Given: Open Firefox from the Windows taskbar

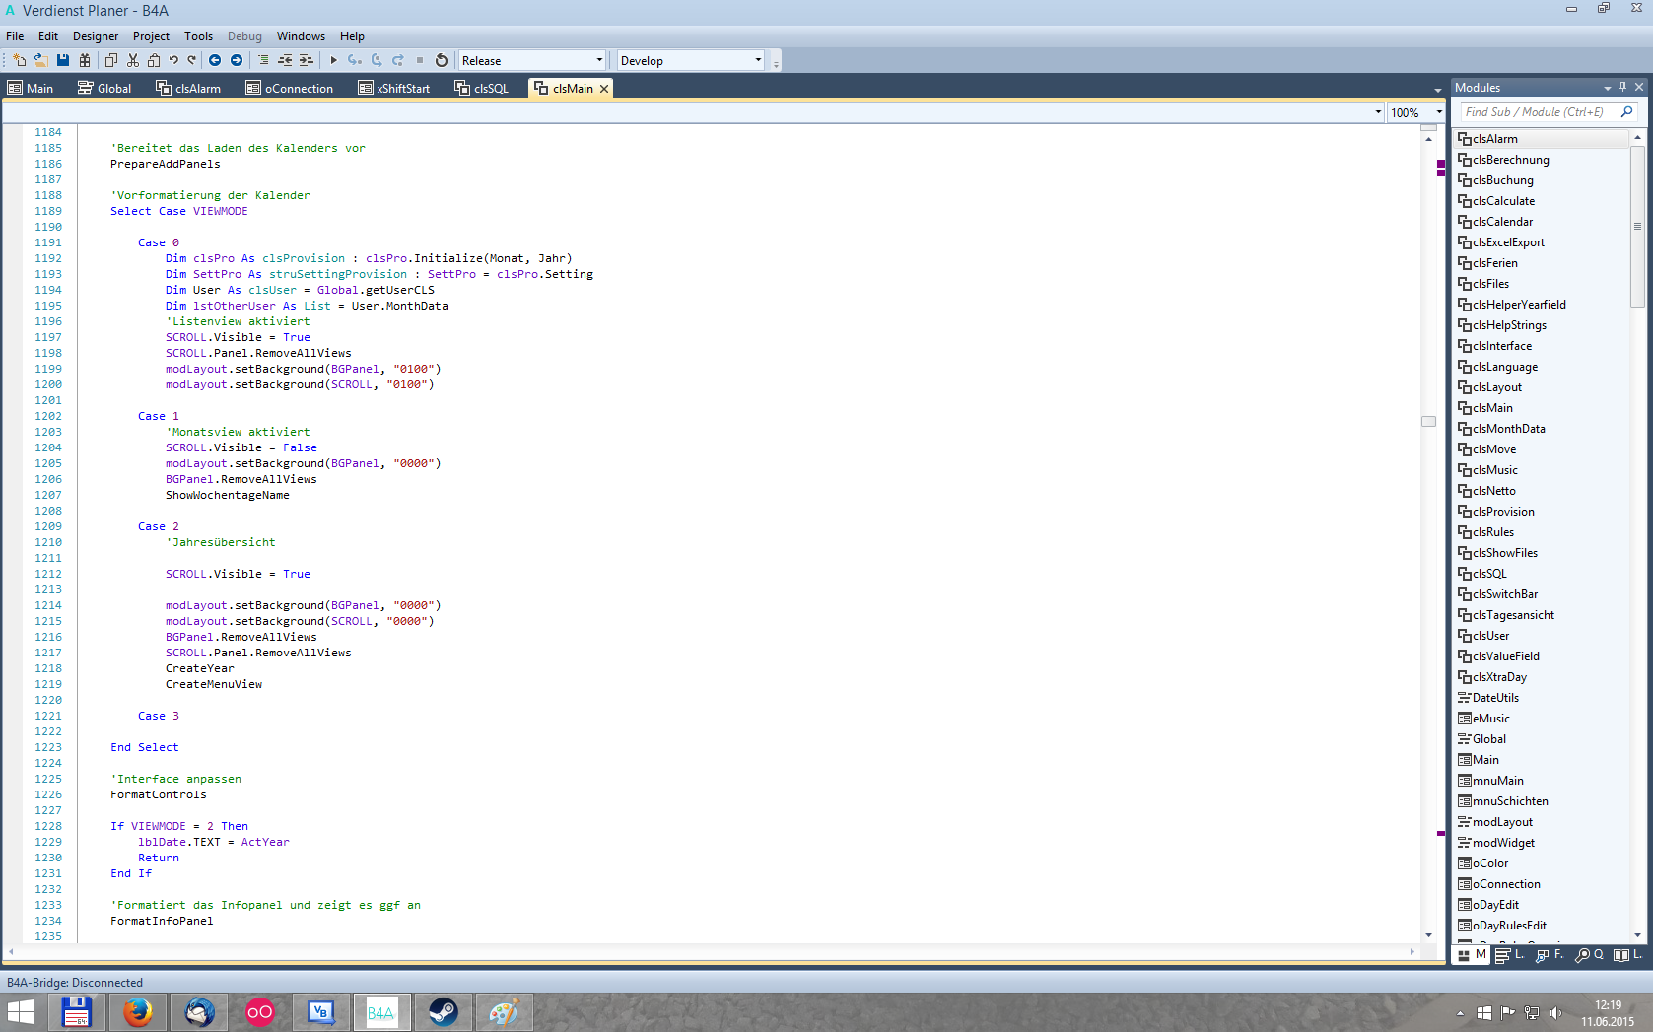Looking at the screenshot, I should [x=138, y=1012].
